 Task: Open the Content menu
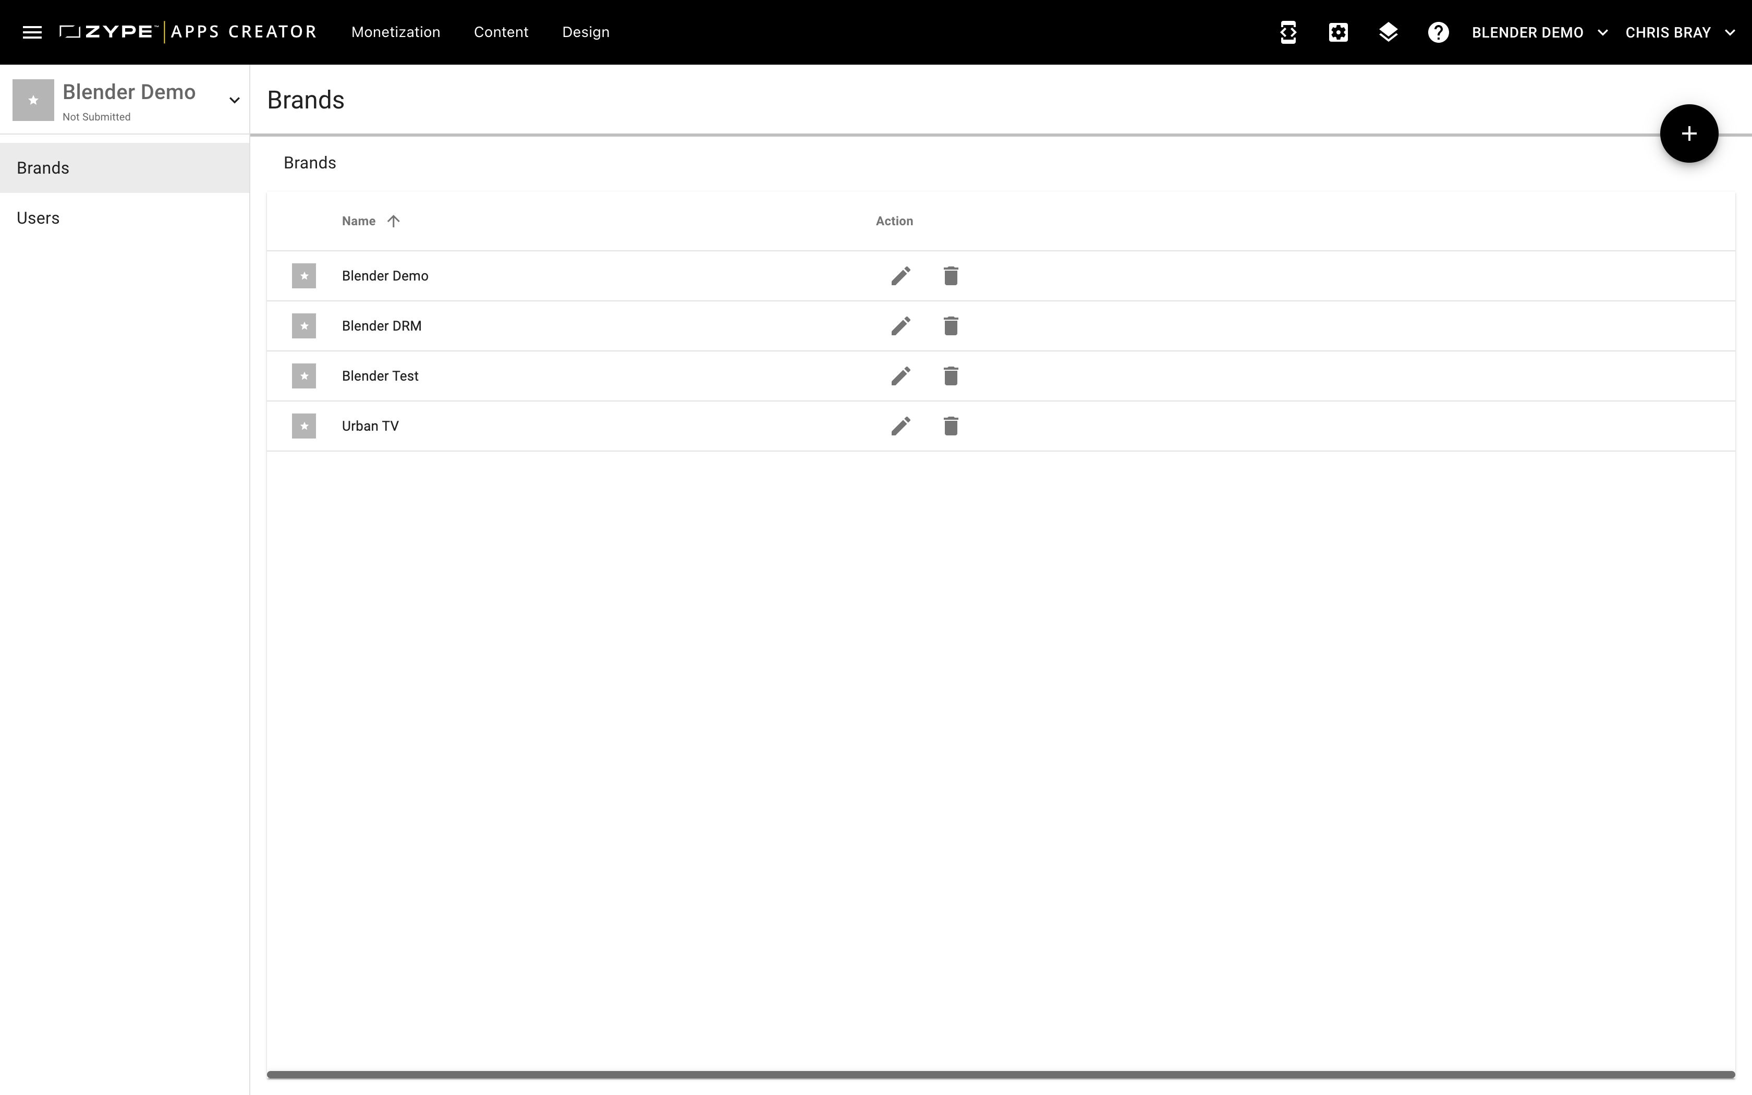(x=501, y=32)
